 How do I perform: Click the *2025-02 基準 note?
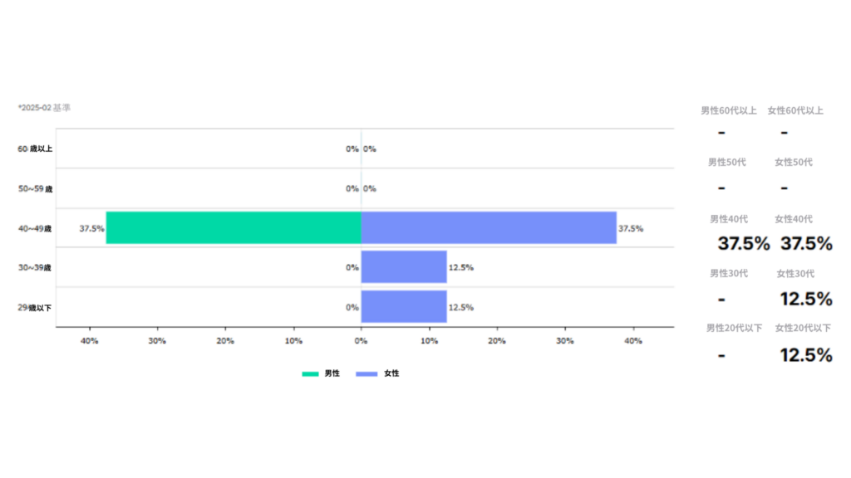45,108
